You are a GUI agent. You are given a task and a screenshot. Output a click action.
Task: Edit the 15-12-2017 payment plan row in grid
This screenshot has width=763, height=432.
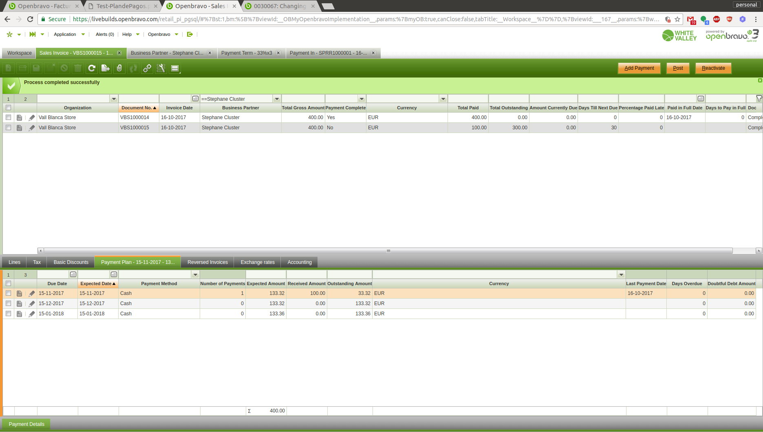point(32,304)
